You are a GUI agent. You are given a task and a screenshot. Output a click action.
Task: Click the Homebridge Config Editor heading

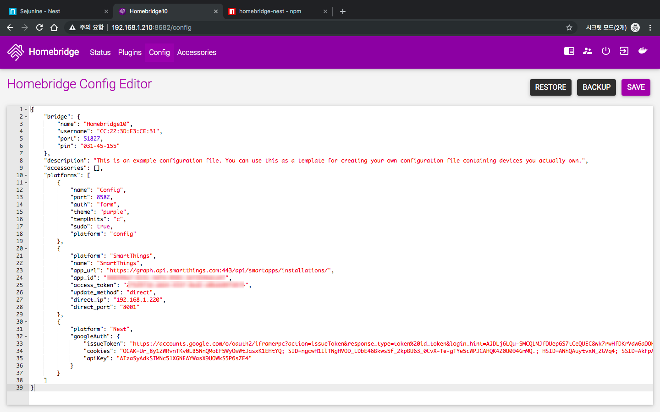(79, 84)
